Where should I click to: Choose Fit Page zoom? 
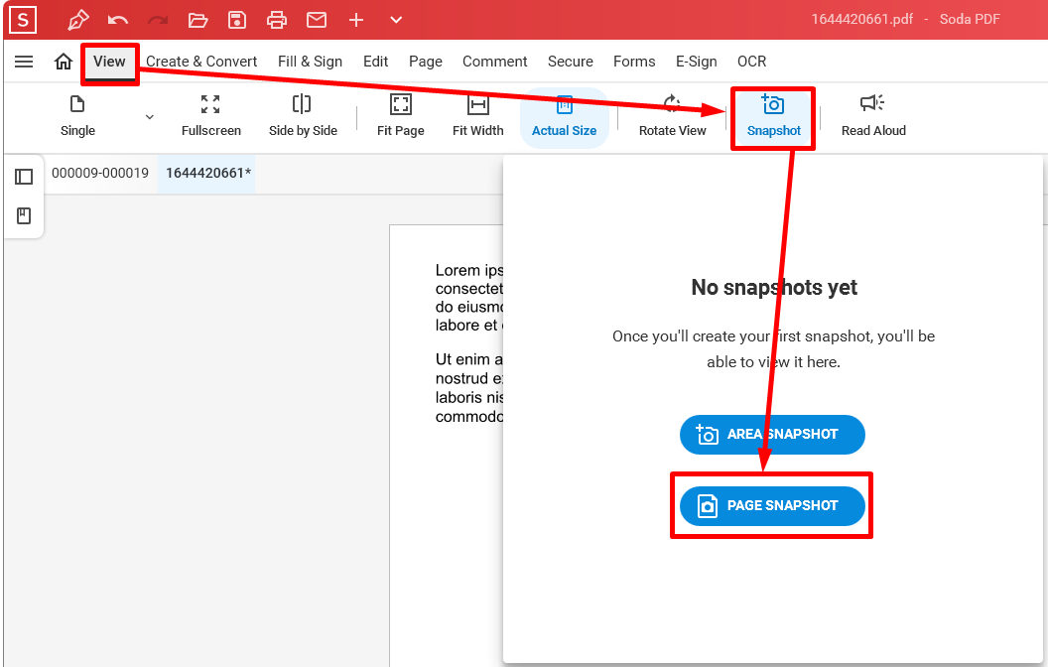(400, 116)
